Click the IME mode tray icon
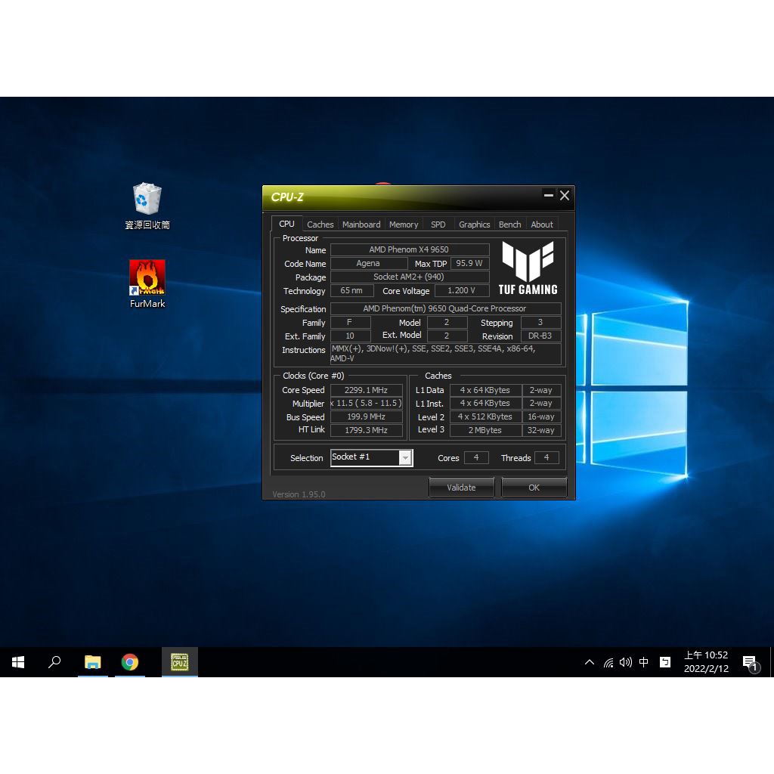Viewport: 774px width, 774px height. 665,662
